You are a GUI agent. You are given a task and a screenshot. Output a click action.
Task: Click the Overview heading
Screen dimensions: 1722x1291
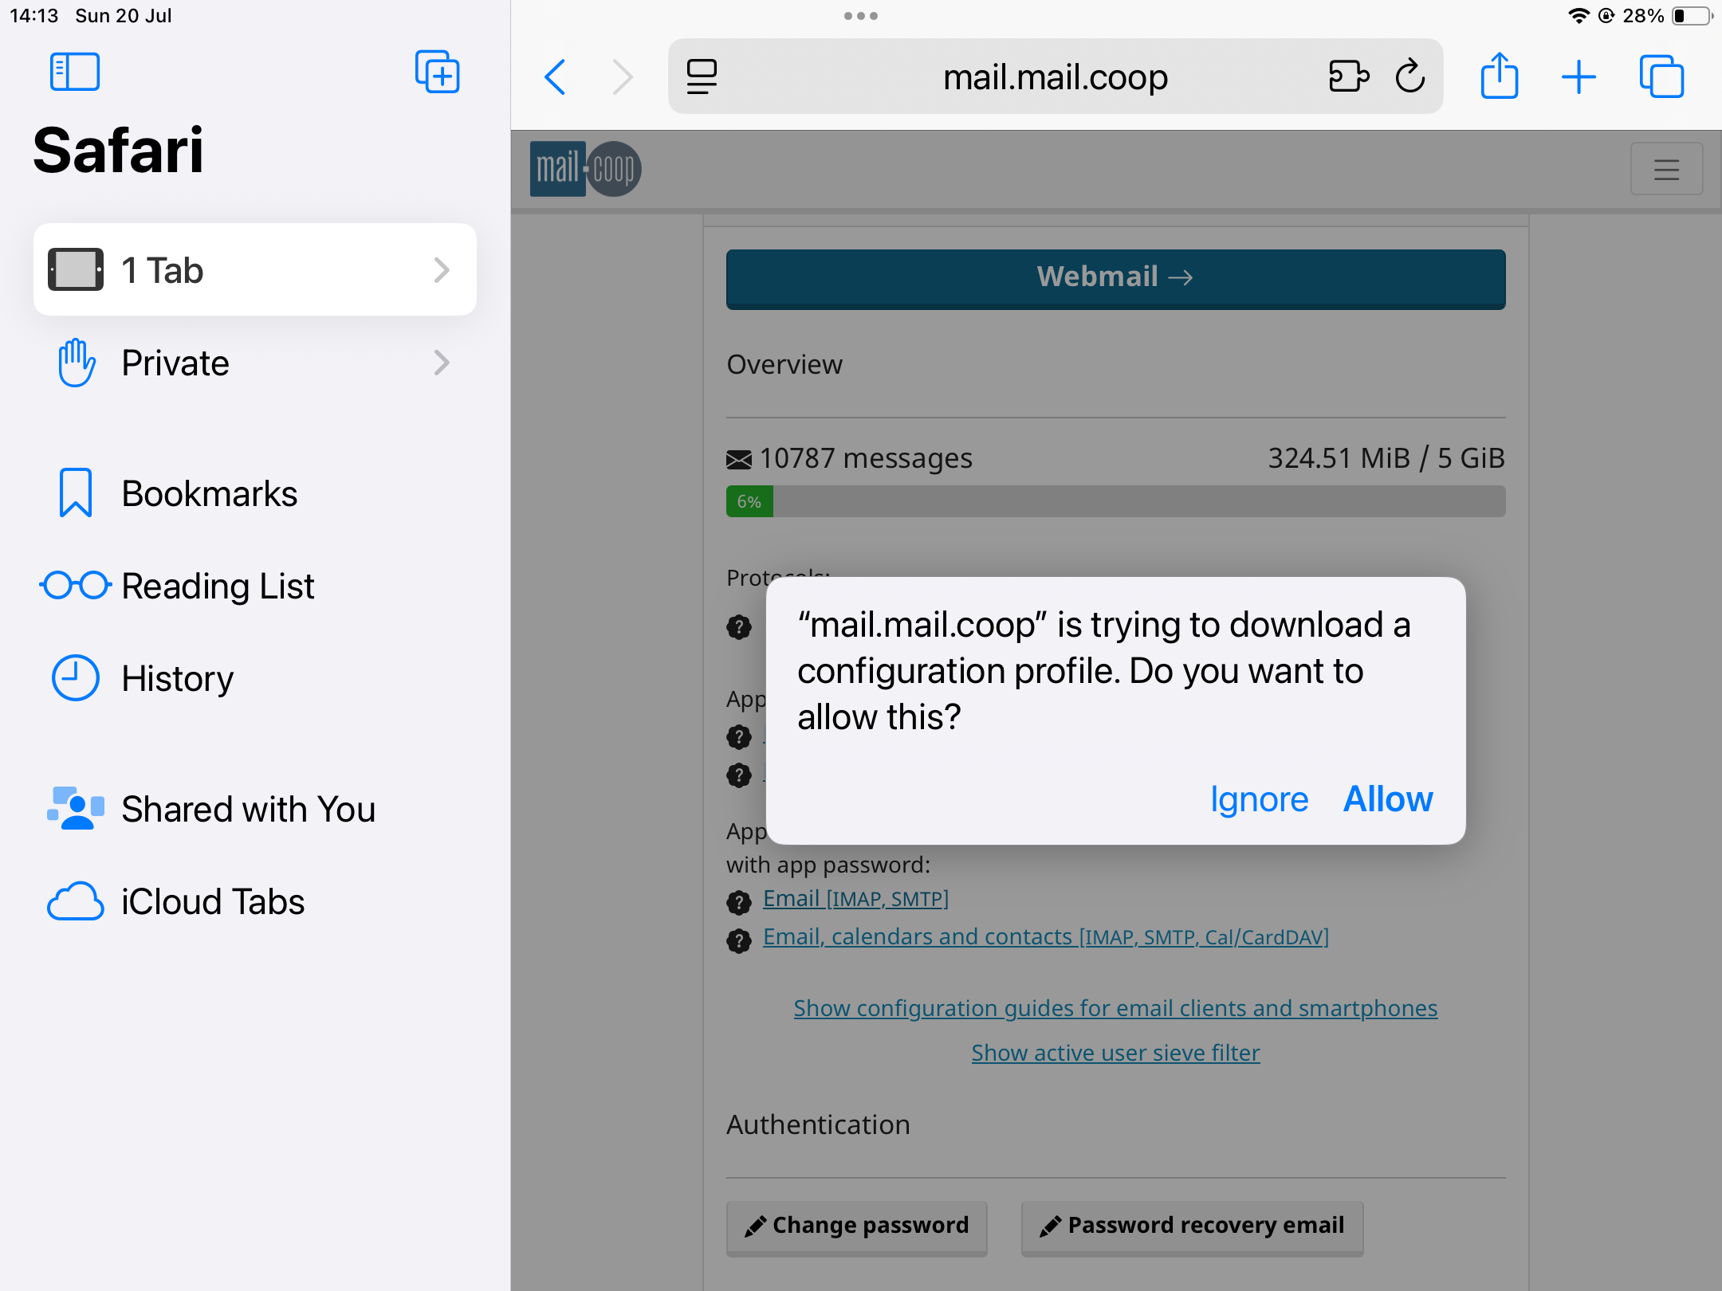pyautogui.click(x=784, y=364)
